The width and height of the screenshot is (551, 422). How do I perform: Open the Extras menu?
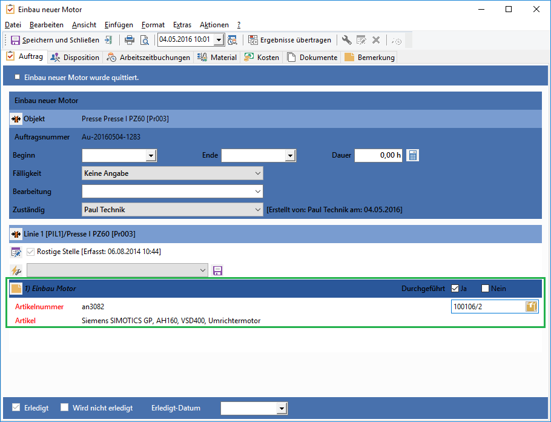(x=182, y=25)
